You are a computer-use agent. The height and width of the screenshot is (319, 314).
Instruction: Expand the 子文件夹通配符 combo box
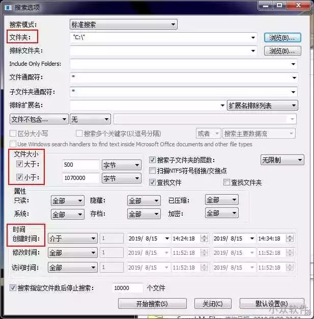[293, 92]
